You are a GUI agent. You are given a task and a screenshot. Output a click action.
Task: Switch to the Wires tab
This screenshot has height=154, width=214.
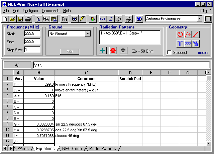coord(23,148)
